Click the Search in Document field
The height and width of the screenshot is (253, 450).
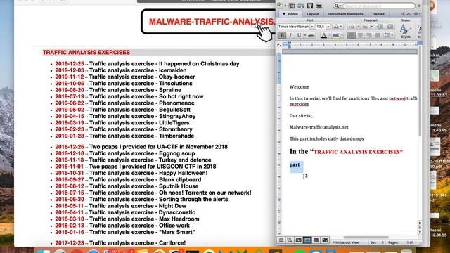[378, 6]
